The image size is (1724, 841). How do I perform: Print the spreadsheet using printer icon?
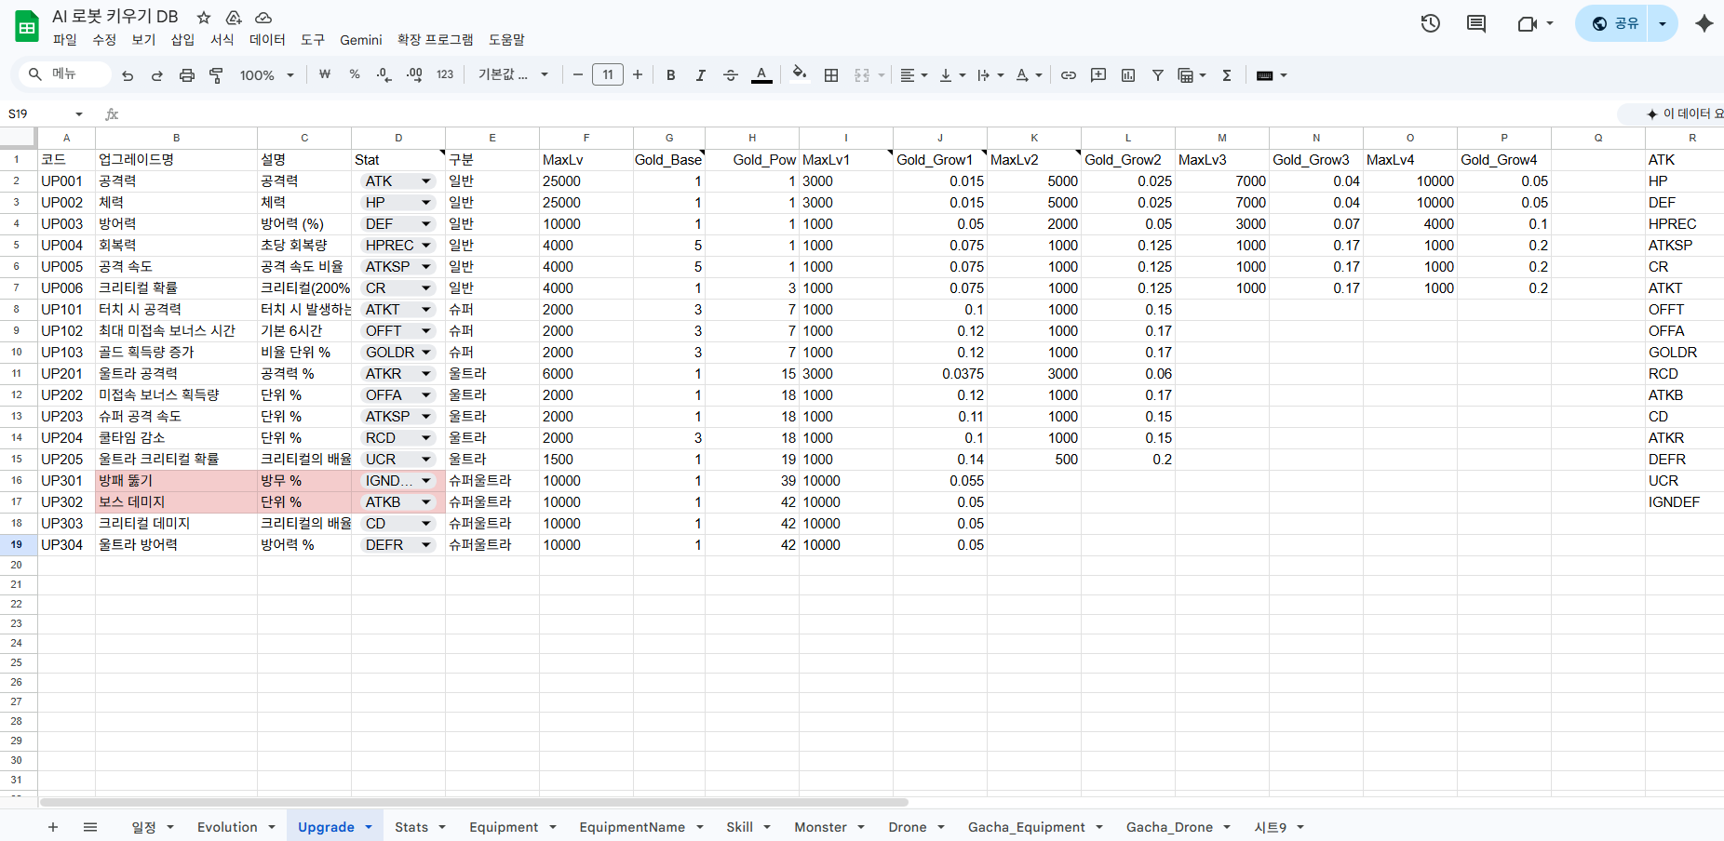coord(187,75)
